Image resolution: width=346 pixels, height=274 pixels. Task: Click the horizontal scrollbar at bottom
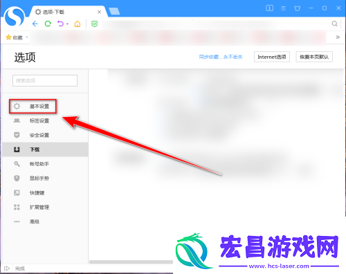tap(131, 262)
